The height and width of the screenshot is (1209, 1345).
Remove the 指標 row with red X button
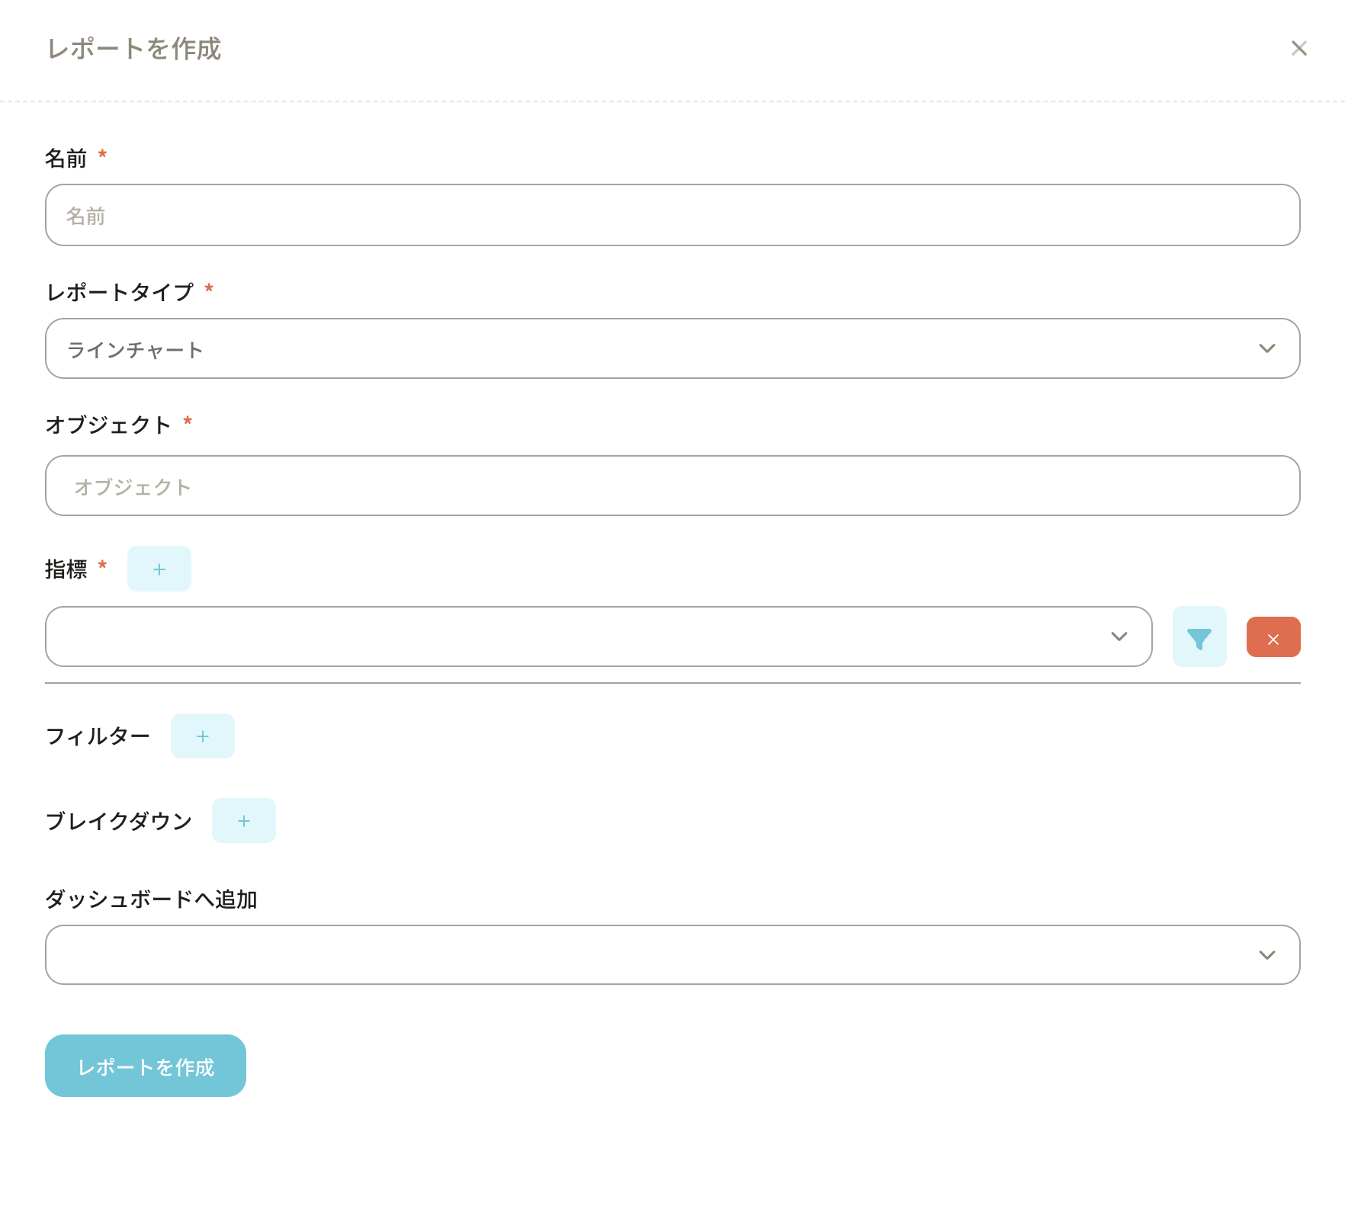point(1273,637)
